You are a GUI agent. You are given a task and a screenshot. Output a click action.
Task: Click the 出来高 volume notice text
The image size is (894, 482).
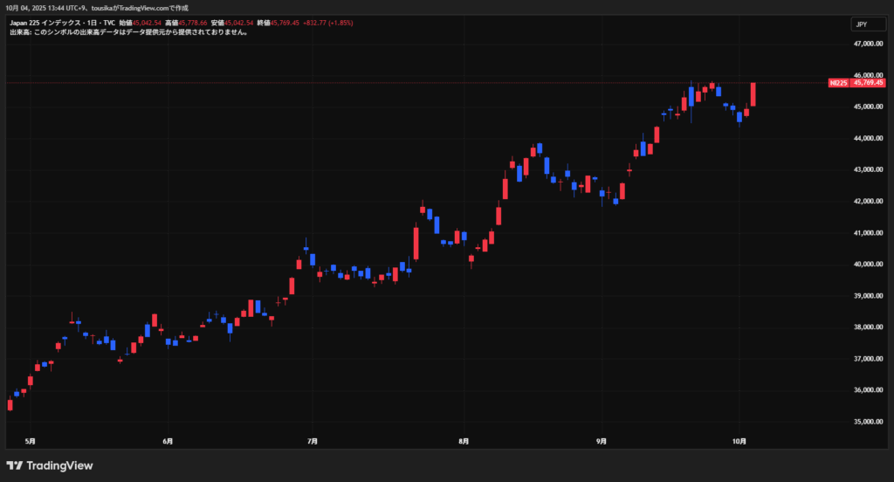128,33
